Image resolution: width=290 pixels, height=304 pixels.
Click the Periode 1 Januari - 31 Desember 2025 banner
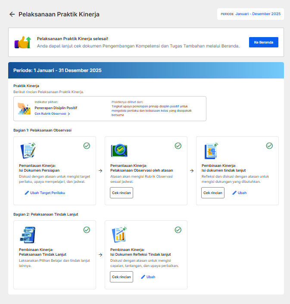pyautogui.click(x=146, y=70)
